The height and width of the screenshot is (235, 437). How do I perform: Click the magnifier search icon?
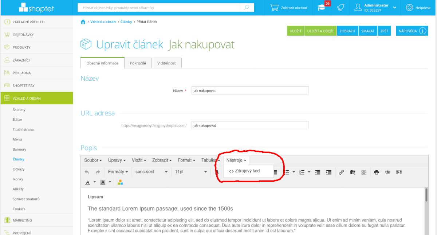(x=247, y=7)
